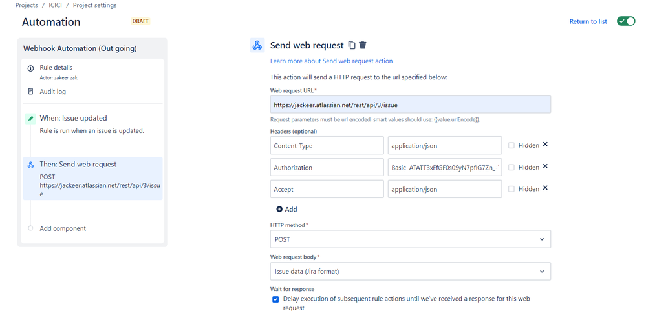The image size is (646, 311).
Task: Remove the Content-Type header row
Action: [545, 145]
